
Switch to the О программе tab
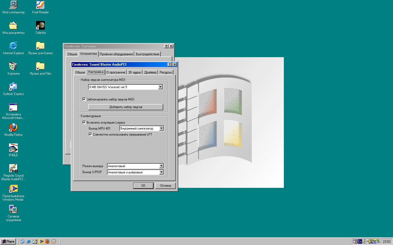(x=116, y=72)
